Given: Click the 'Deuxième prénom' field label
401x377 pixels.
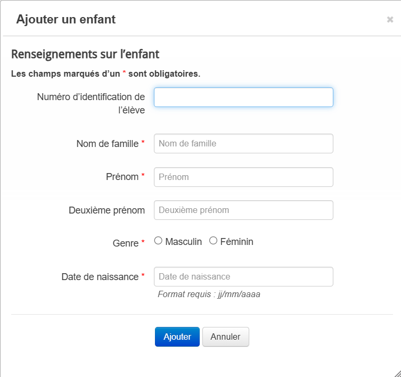Looking at the screenshot, I should 107,210.
